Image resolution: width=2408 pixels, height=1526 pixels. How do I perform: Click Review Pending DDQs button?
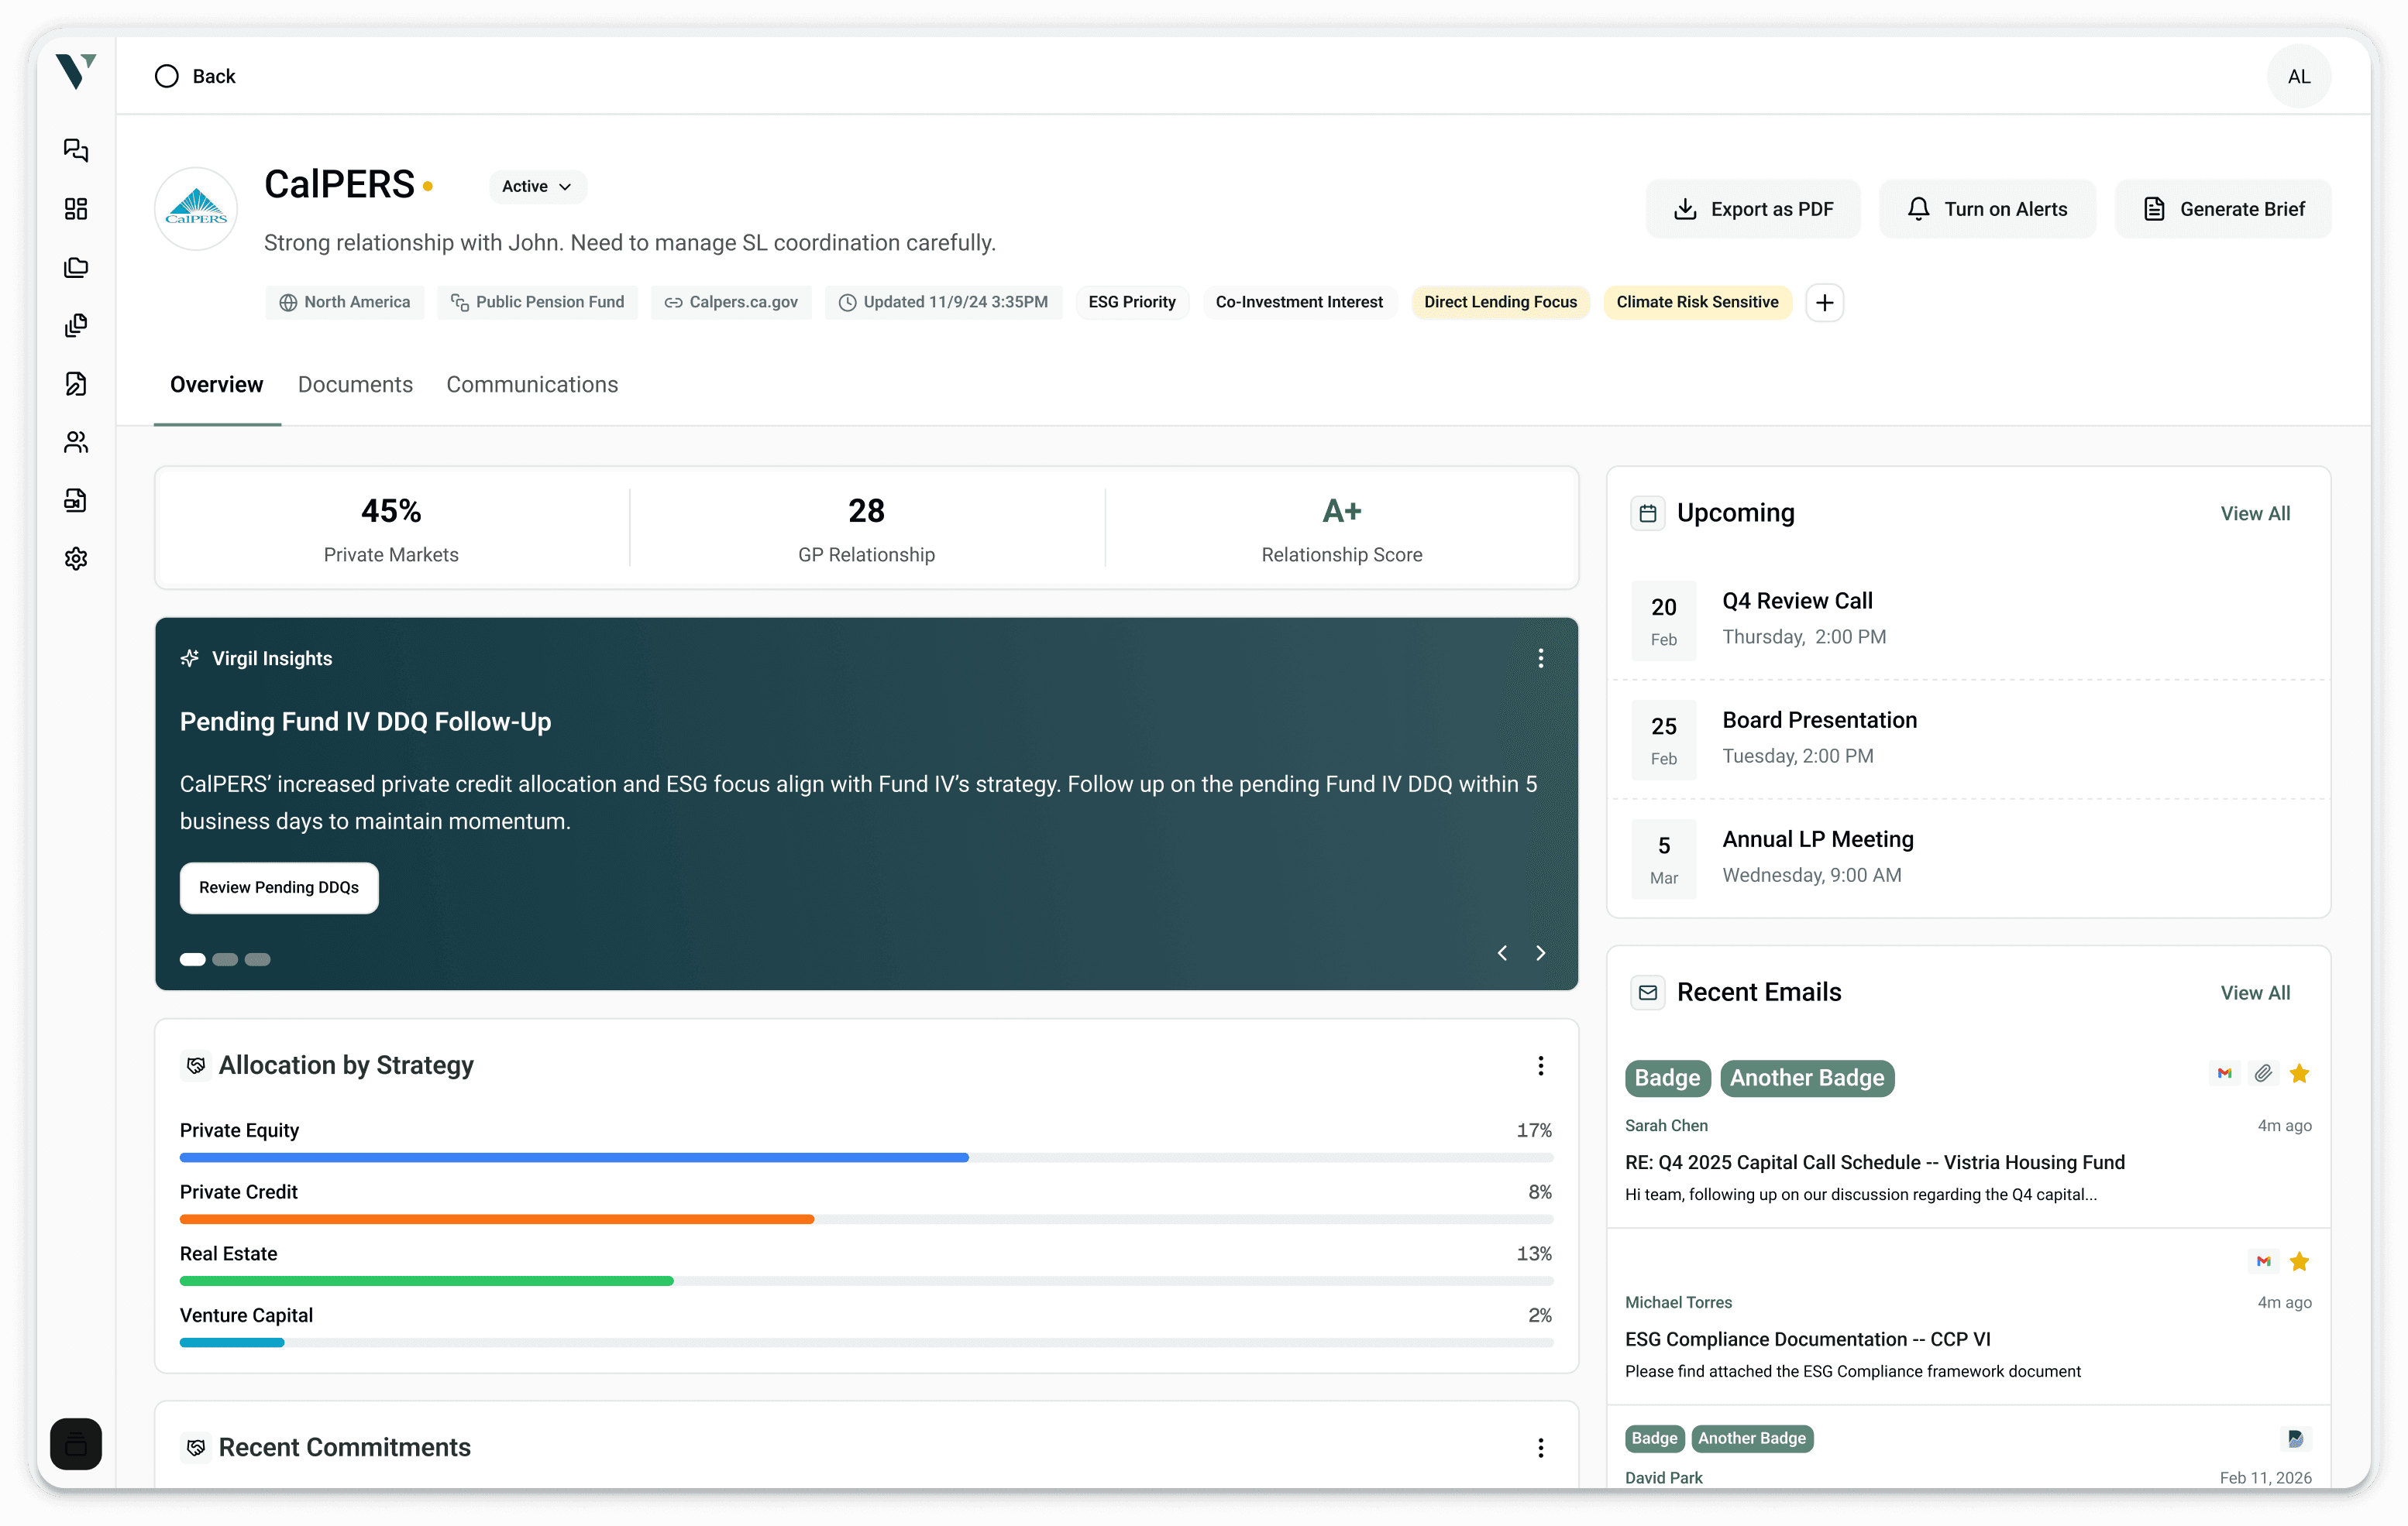[x=279, y=887]
